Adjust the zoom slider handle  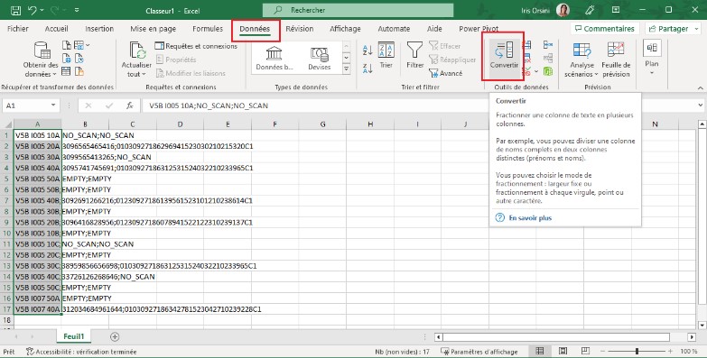point(637,351)
